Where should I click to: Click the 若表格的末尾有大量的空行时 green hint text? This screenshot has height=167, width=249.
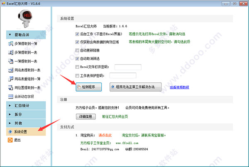click(x=159, y=42)
